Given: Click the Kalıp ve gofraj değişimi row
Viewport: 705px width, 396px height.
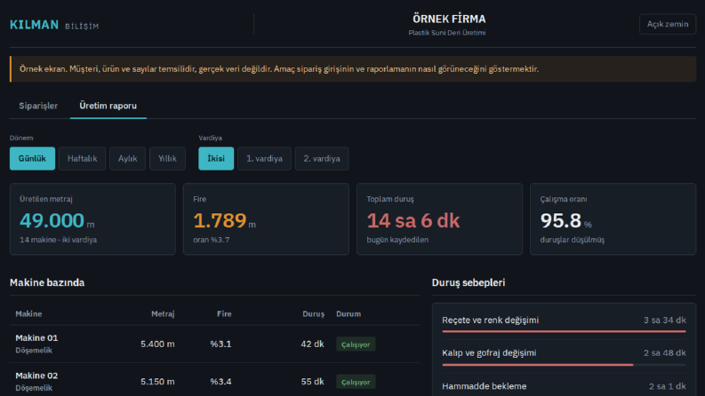Looking at the screenshot, I should tap(564, 357).
